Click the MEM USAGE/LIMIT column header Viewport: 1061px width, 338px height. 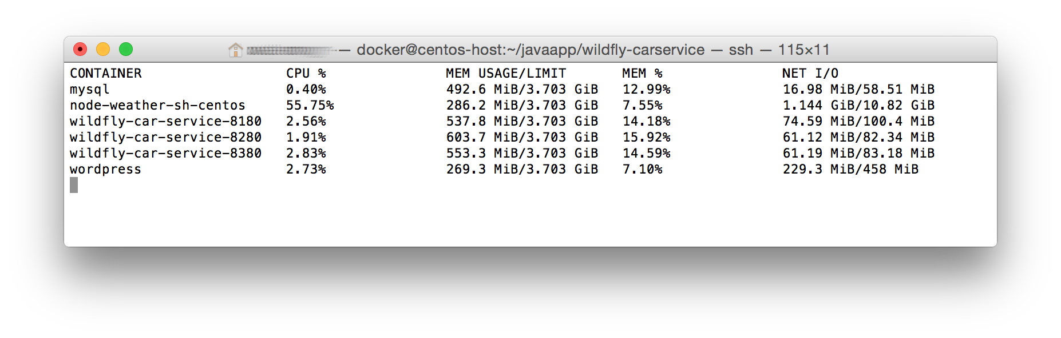pyautogui.click(x=506, y=73)
